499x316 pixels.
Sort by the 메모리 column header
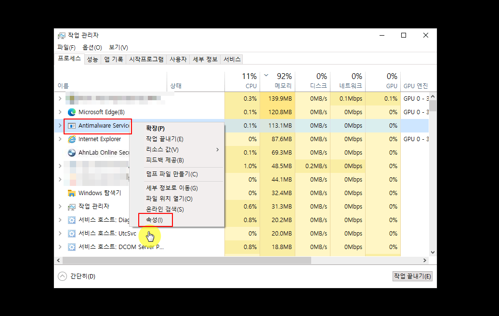coord(277,81)
